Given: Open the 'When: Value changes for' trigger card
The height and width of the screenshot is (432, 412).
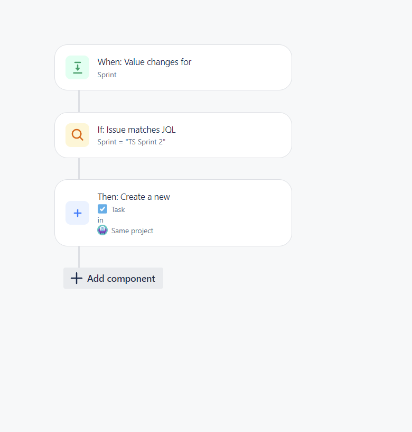Looking at the screenshot, I should coord(173,68).
